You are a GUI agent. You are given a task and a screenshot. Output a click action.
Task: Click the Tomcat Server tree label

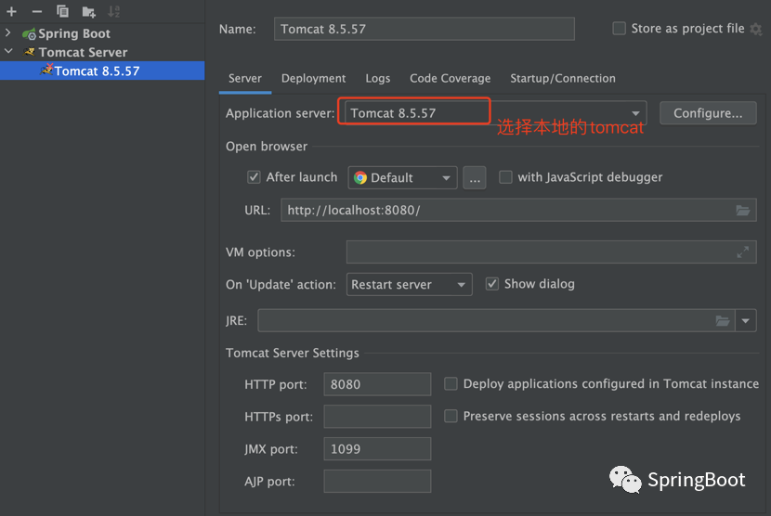click(83, 52)
